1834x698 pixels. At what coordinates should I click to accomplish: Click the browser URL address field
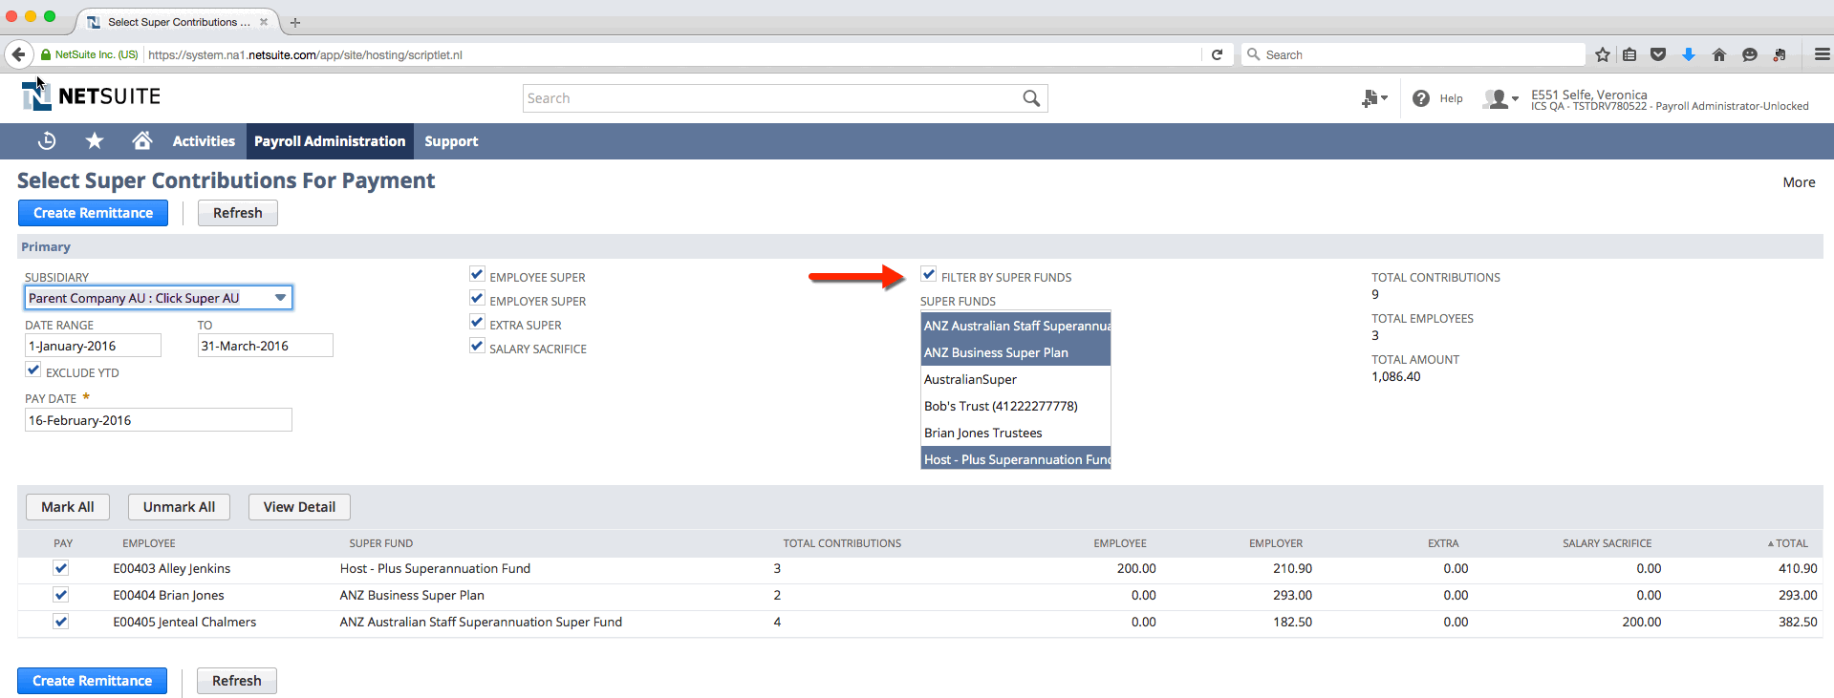(673, 54)
